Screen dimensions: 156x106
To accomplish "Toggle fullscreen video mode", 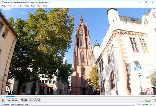I will tap(22, 100).
